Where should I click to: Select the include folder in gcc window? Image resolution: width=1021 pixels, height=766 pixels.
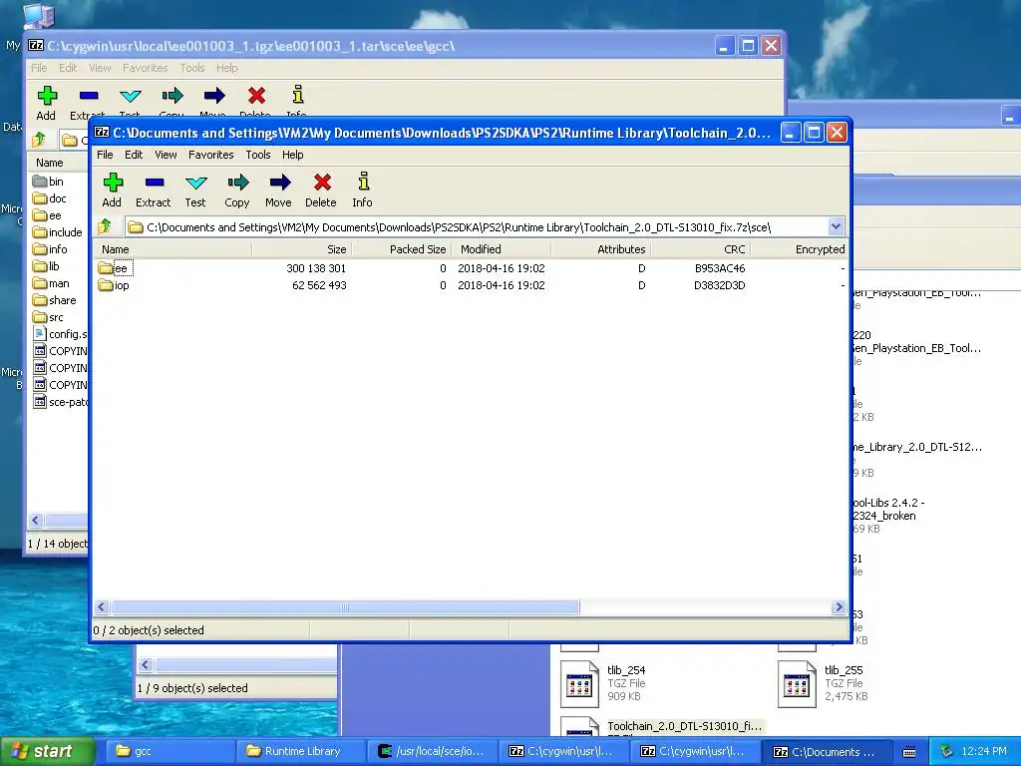[x=57, y=232]
